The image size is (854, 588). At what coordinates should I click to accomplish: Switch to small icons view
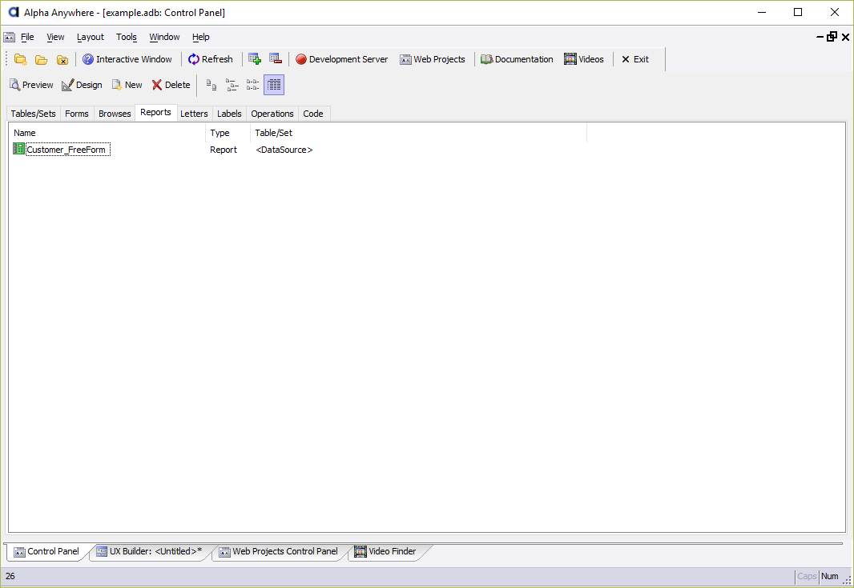tap(232, 85)
